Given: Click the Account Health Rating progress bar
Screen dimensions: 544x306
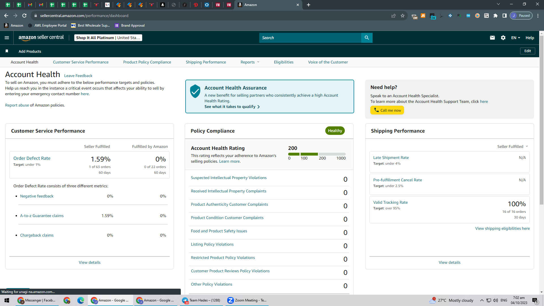Looking at the screenshot, I should pyautogui.click(x=317, y=154).
